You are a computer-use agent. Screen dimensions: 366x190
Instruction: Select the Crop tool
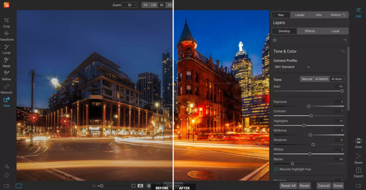tap(6, 22)
